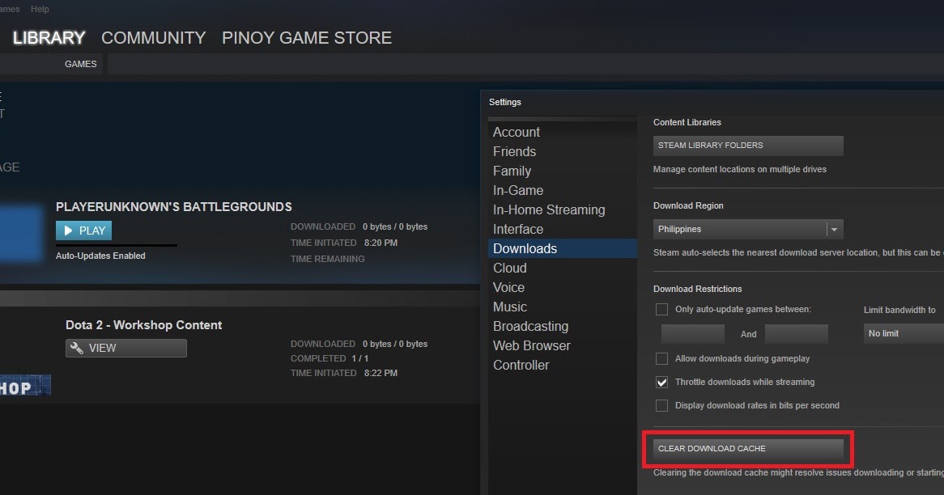944x495 pixels.
Task: Click the Download Region dropdown arrow
Action: (835, 229)
